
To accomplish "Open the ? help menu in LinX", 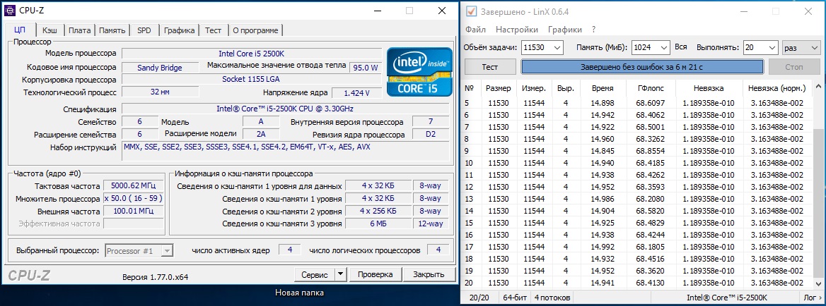I will [x=594, y=30].
